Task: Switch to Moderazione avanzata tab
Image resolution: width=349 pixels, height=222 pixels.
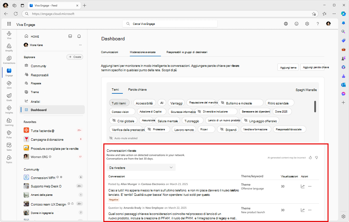Action: [x=143, y=52]
